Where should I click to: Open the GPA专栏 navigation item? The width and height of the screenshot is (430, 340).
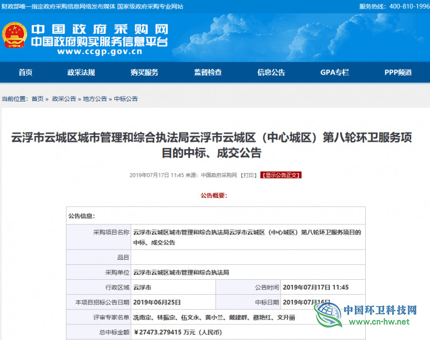(x=335, y=72)
